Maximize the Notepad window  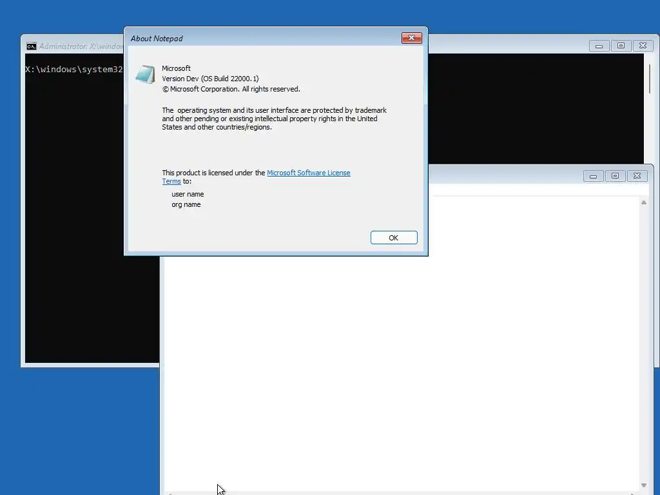pos(615,176)
